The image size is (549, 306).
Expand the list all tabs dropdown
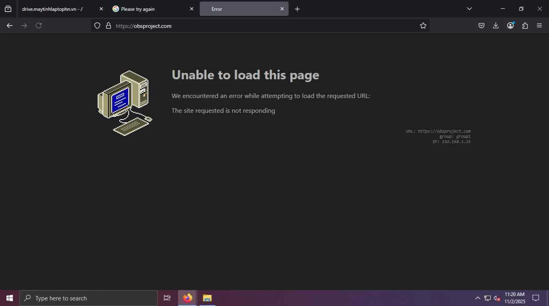click(x=469, y=9)
